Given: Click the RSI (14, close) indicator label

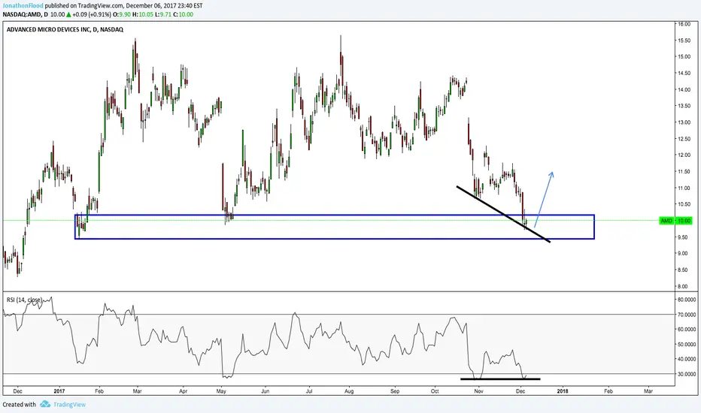Looking at the screenshot, I should [x=24, y=300].
